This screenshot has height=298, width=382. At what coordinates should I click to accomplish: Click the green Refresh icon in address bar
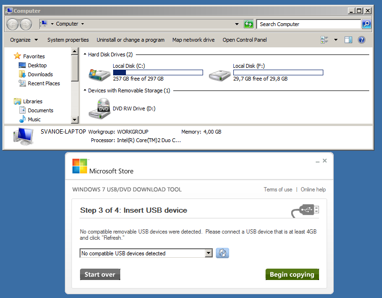pyautogui.click(x=249, y=24)
